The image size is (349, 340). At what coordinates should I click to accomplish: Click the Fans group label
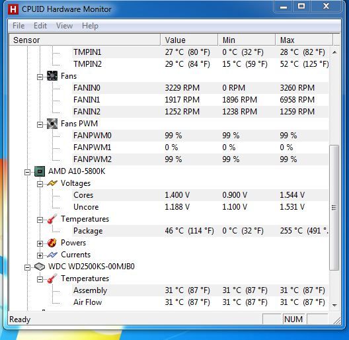click(69, 76)
